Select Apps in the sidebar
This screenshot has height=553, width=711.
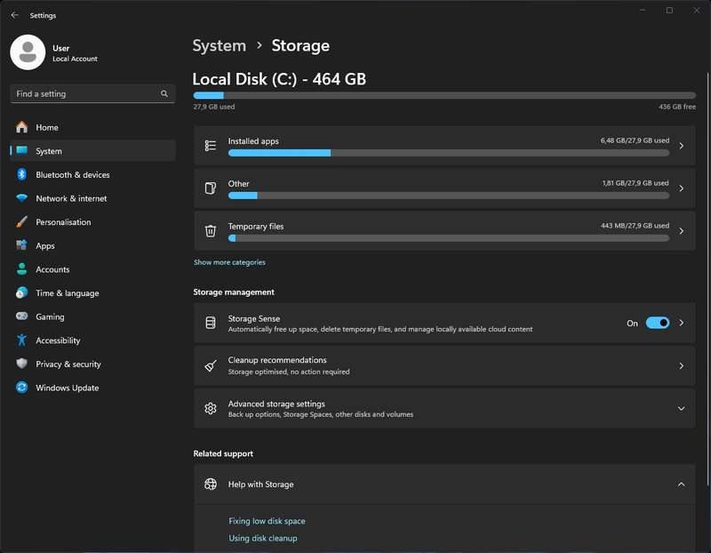[92, 245]
